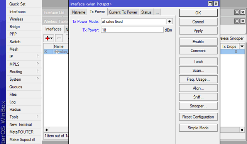247x144 pixels.
Task: Maximize the Interface wlan_hotspot dialog
Action: [210, 3]
